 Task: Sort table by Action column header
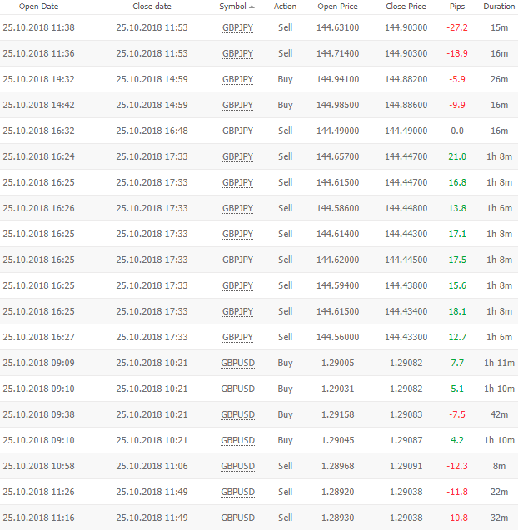pos(285,7)
